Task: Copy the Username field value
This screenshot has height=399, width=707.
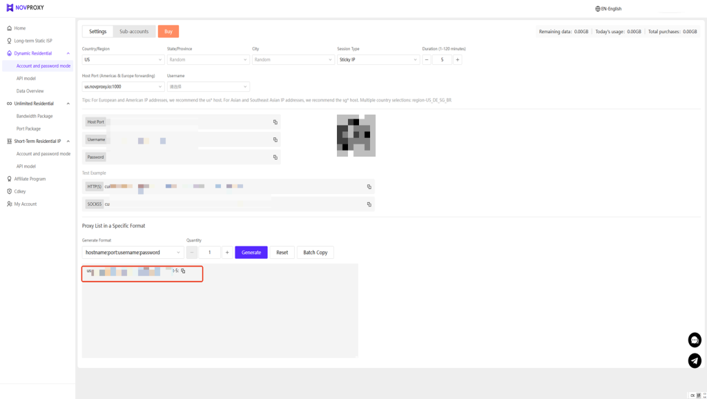Action: tap(275, 139)
